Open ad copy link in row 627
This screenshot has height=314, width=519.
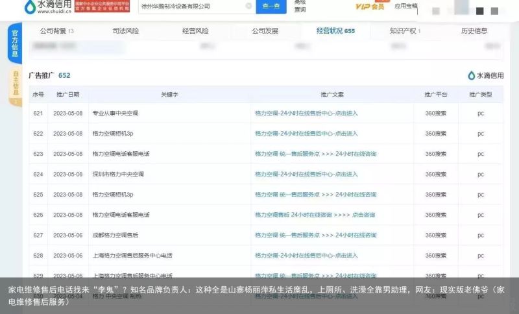(x=315, y=235)
